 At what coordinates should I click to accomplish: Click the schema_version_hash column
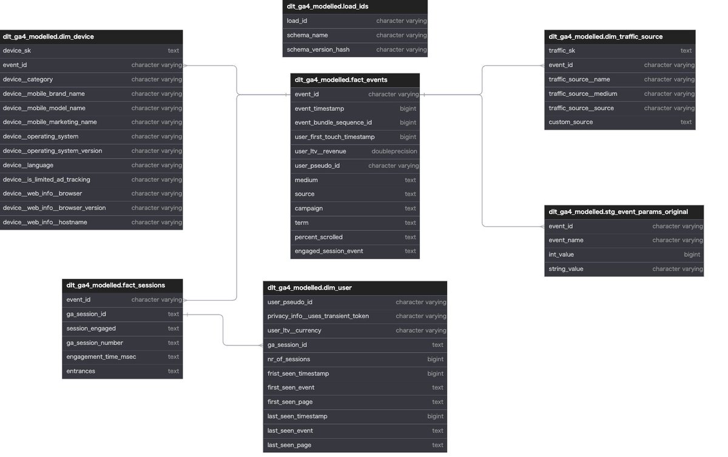click(x=355, y=50)
